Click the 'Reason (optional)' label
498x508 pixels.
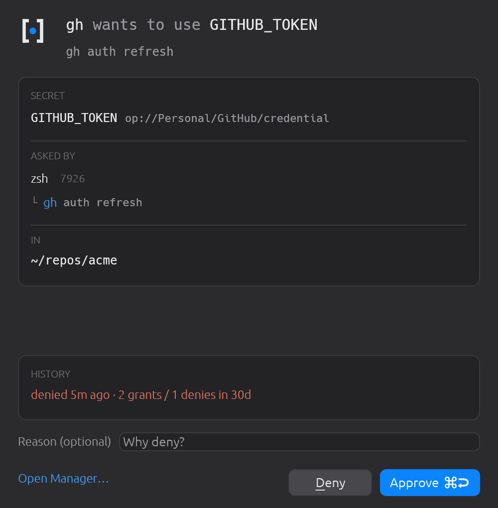(x=64, y=442)
